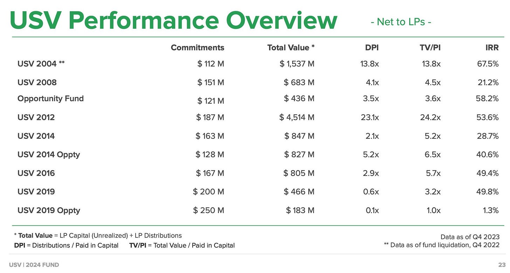Screen dimensions: 510x273
Task: Click the TV/PI column header
Action: (x=430, y=48)
